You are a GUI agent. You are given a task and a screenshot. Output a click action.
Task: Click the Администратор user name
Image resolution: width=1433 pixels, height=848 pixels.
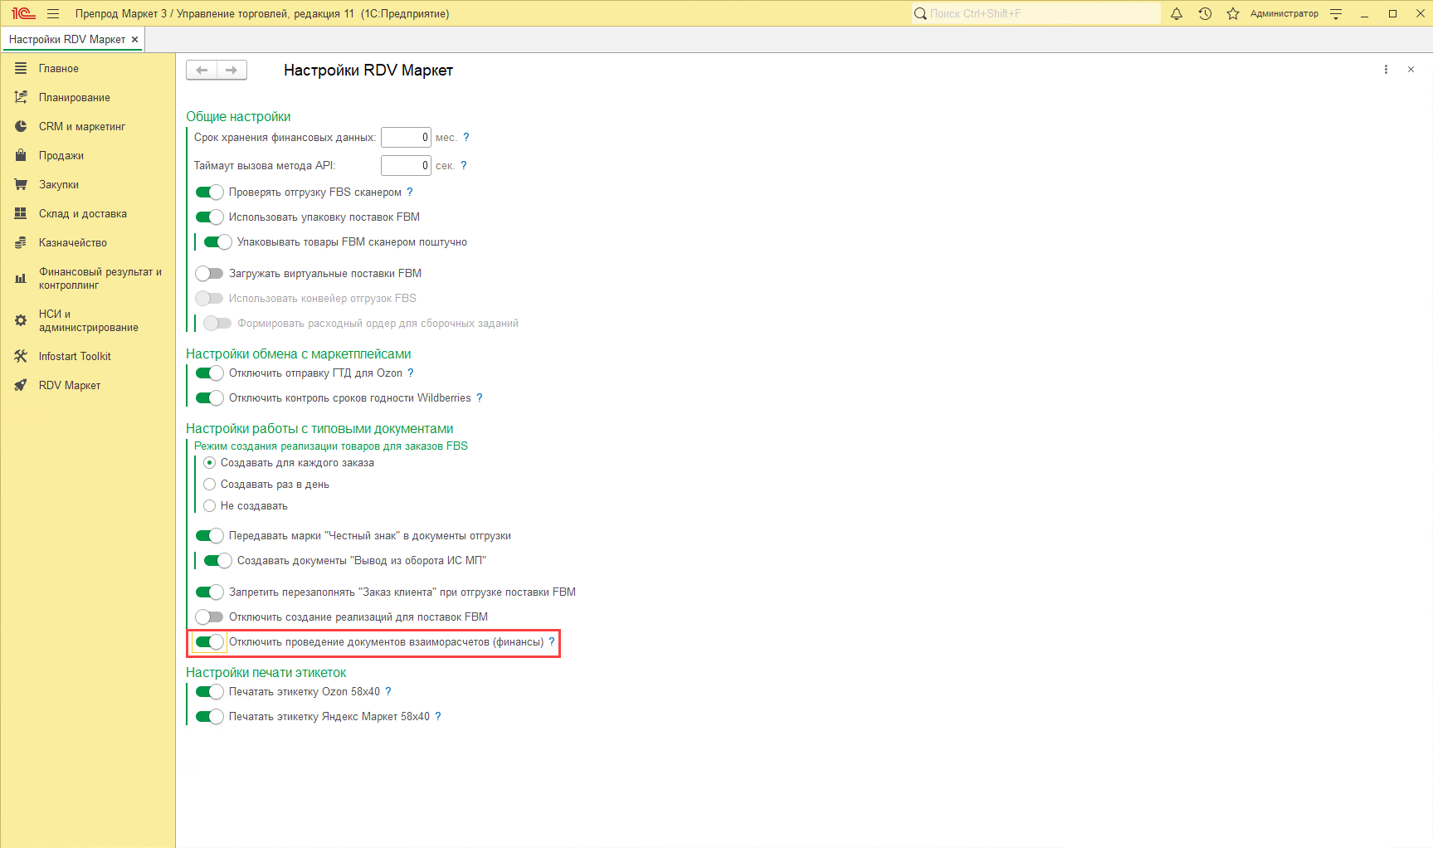[x=1284, y=13]
